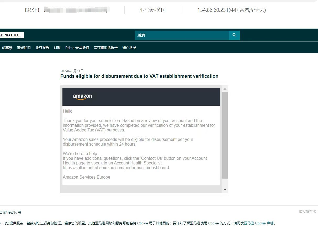Open Prime 专享折扣 page
This screenshot has width=318, height=232.
(77, 48)
